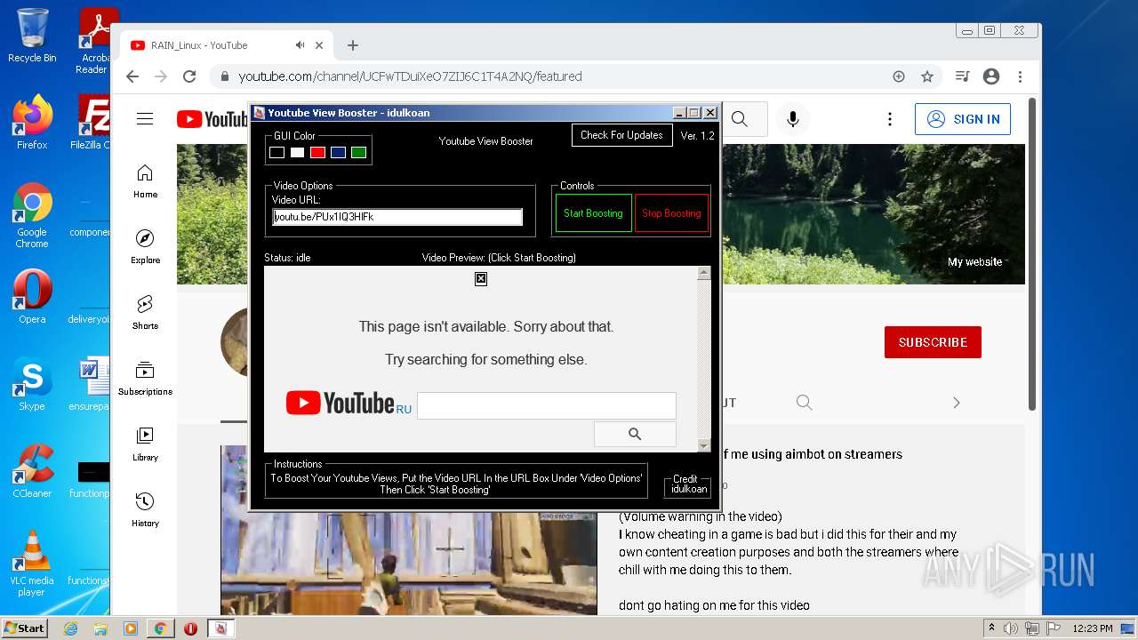The image size is (1138, 640).
Task: Click the Chrome reload button
Action: pos(189,76)
